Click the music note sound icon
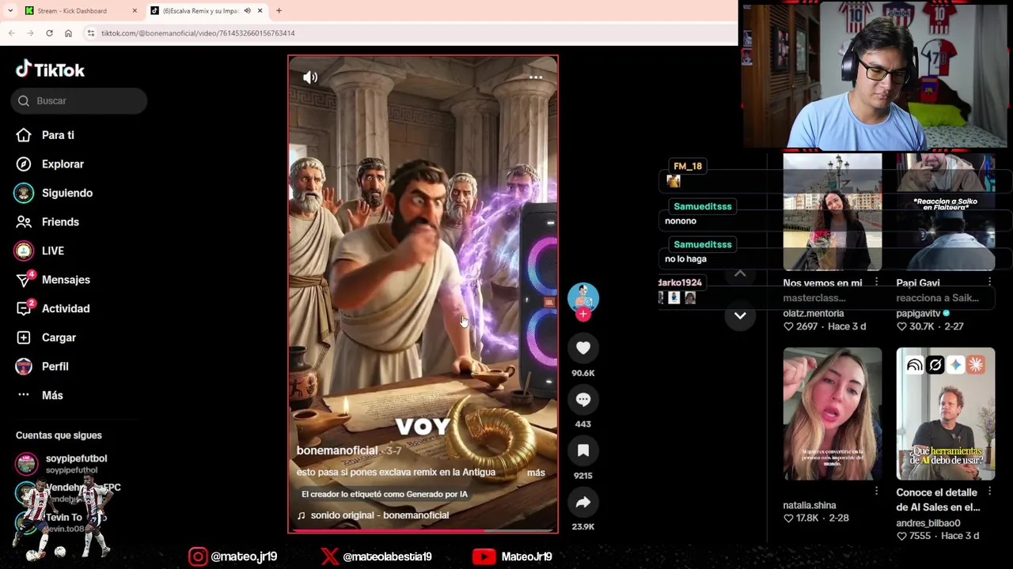The width and height of the screenshot is (1013, 569). (301, 515)
